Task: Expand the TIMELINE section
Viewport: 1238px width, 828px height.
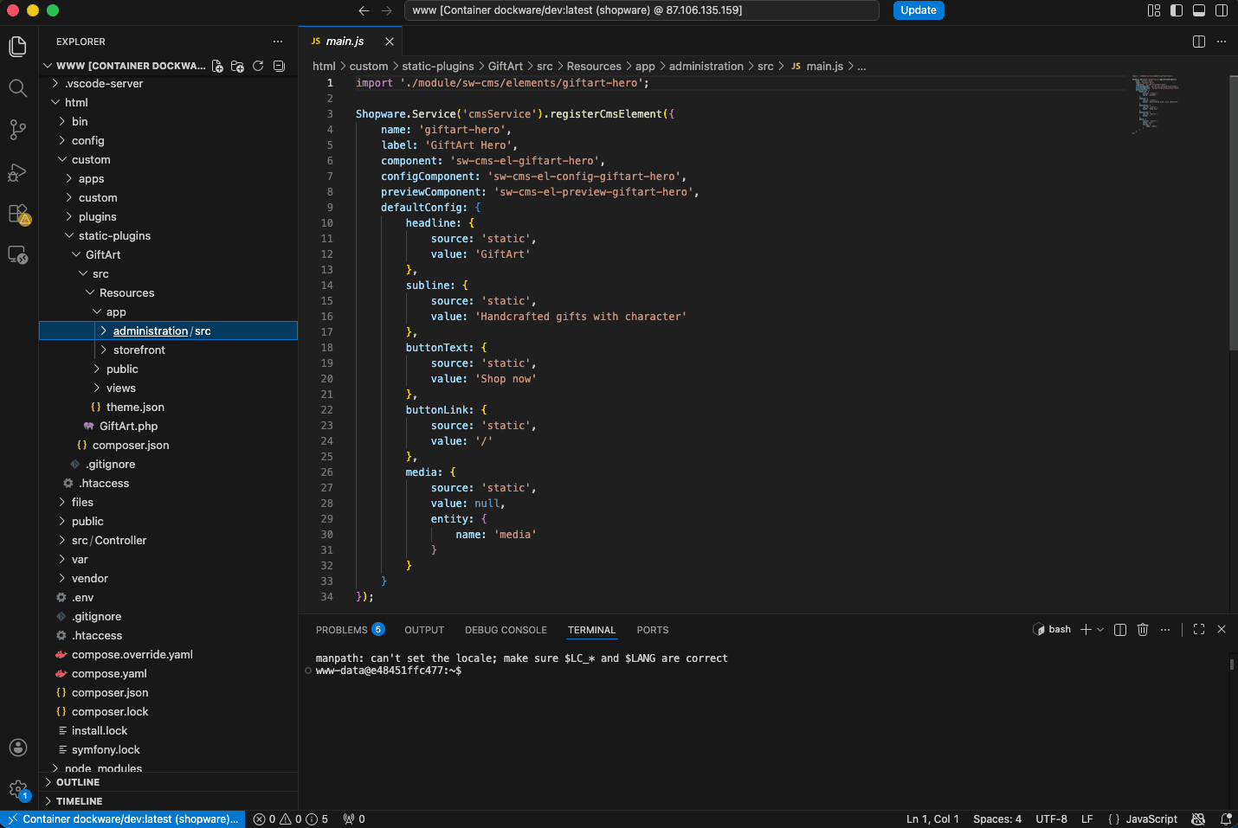Action: click(x=168, y=801)
